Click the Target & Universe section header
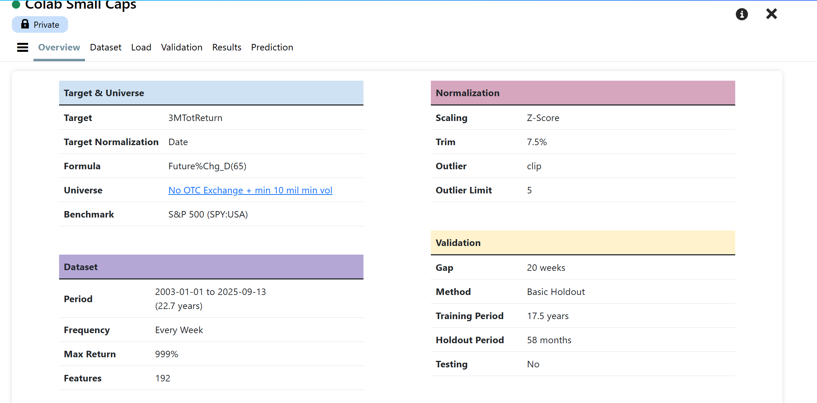This screenshot has width=817, height=403. tap(211, 93)
